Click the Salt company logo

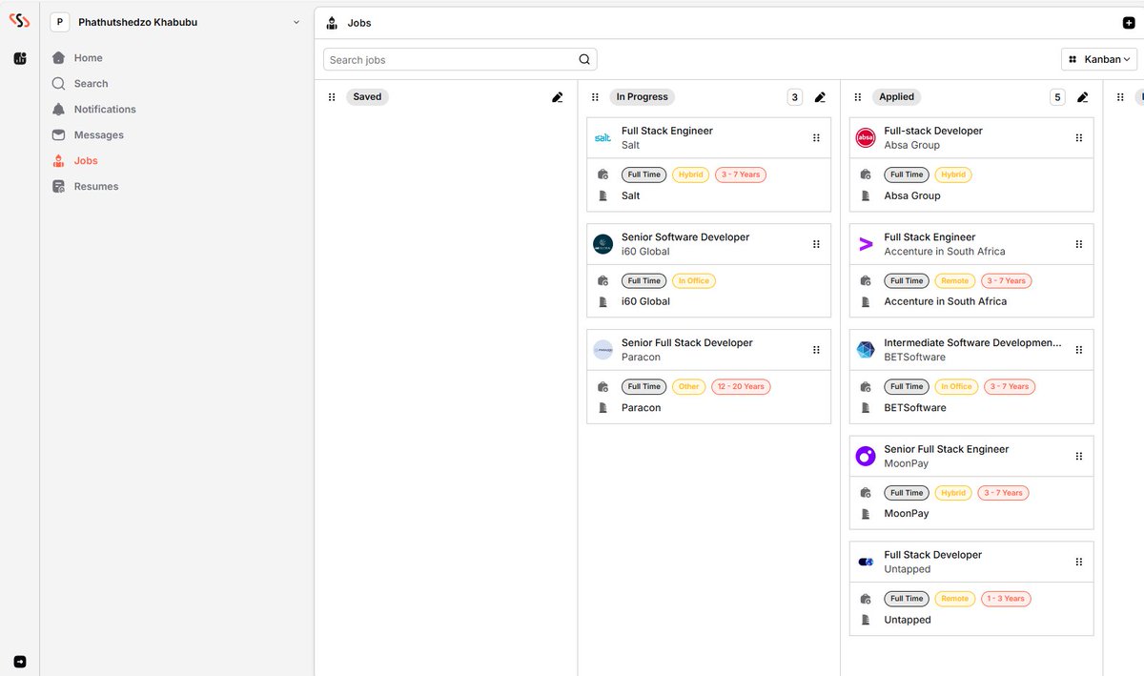(603, 138)
